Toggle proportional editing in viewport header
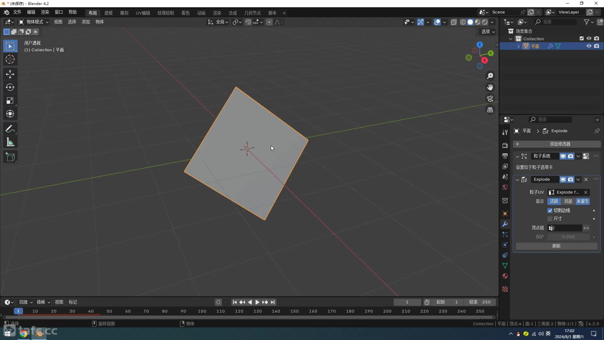The height and width of the screenshot is (340, 604). 269,22
